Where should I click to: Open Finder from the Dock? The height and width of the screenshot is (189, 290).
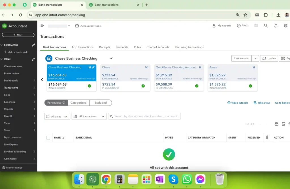(79, 179)
